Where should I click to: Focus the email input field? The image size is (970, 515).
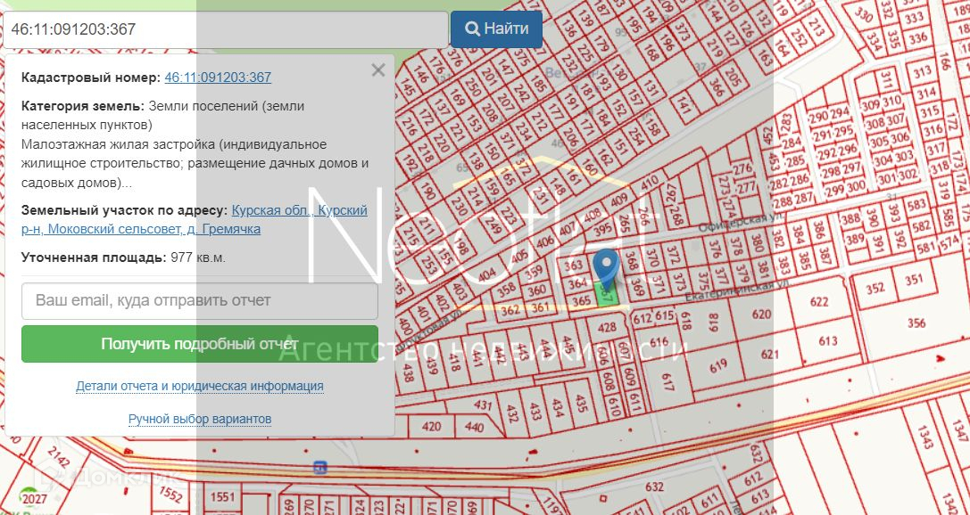[200, 301]
